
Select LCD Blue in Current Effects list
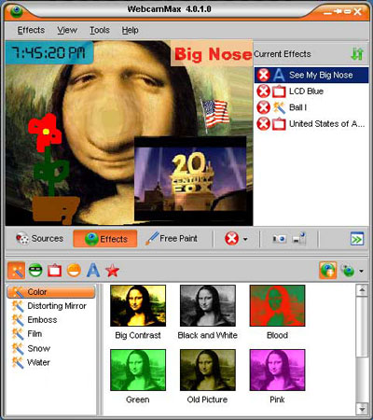[311, 91]
